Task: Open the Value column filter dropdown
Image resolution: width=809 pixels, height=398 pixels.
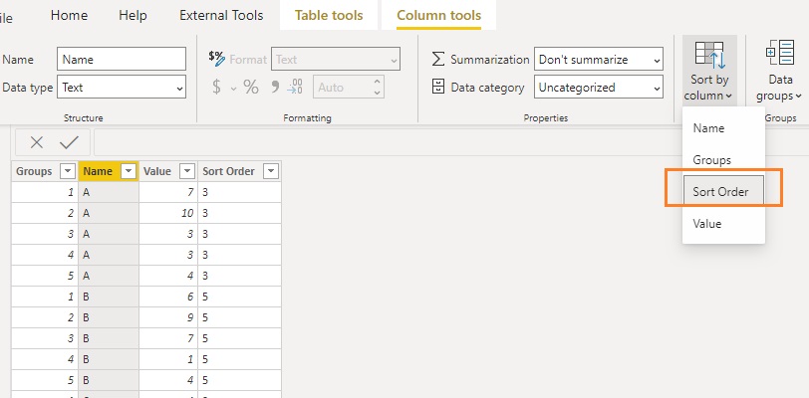Action: [187, 171]
